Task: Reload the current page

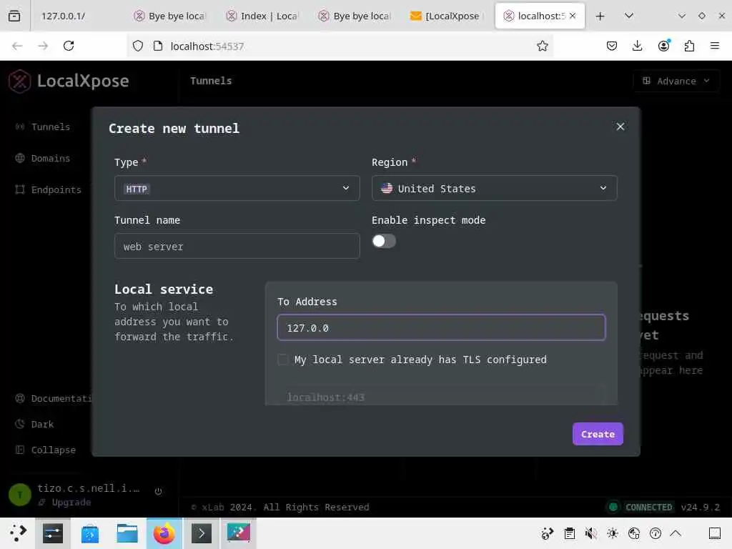Action: click(69, 46)
